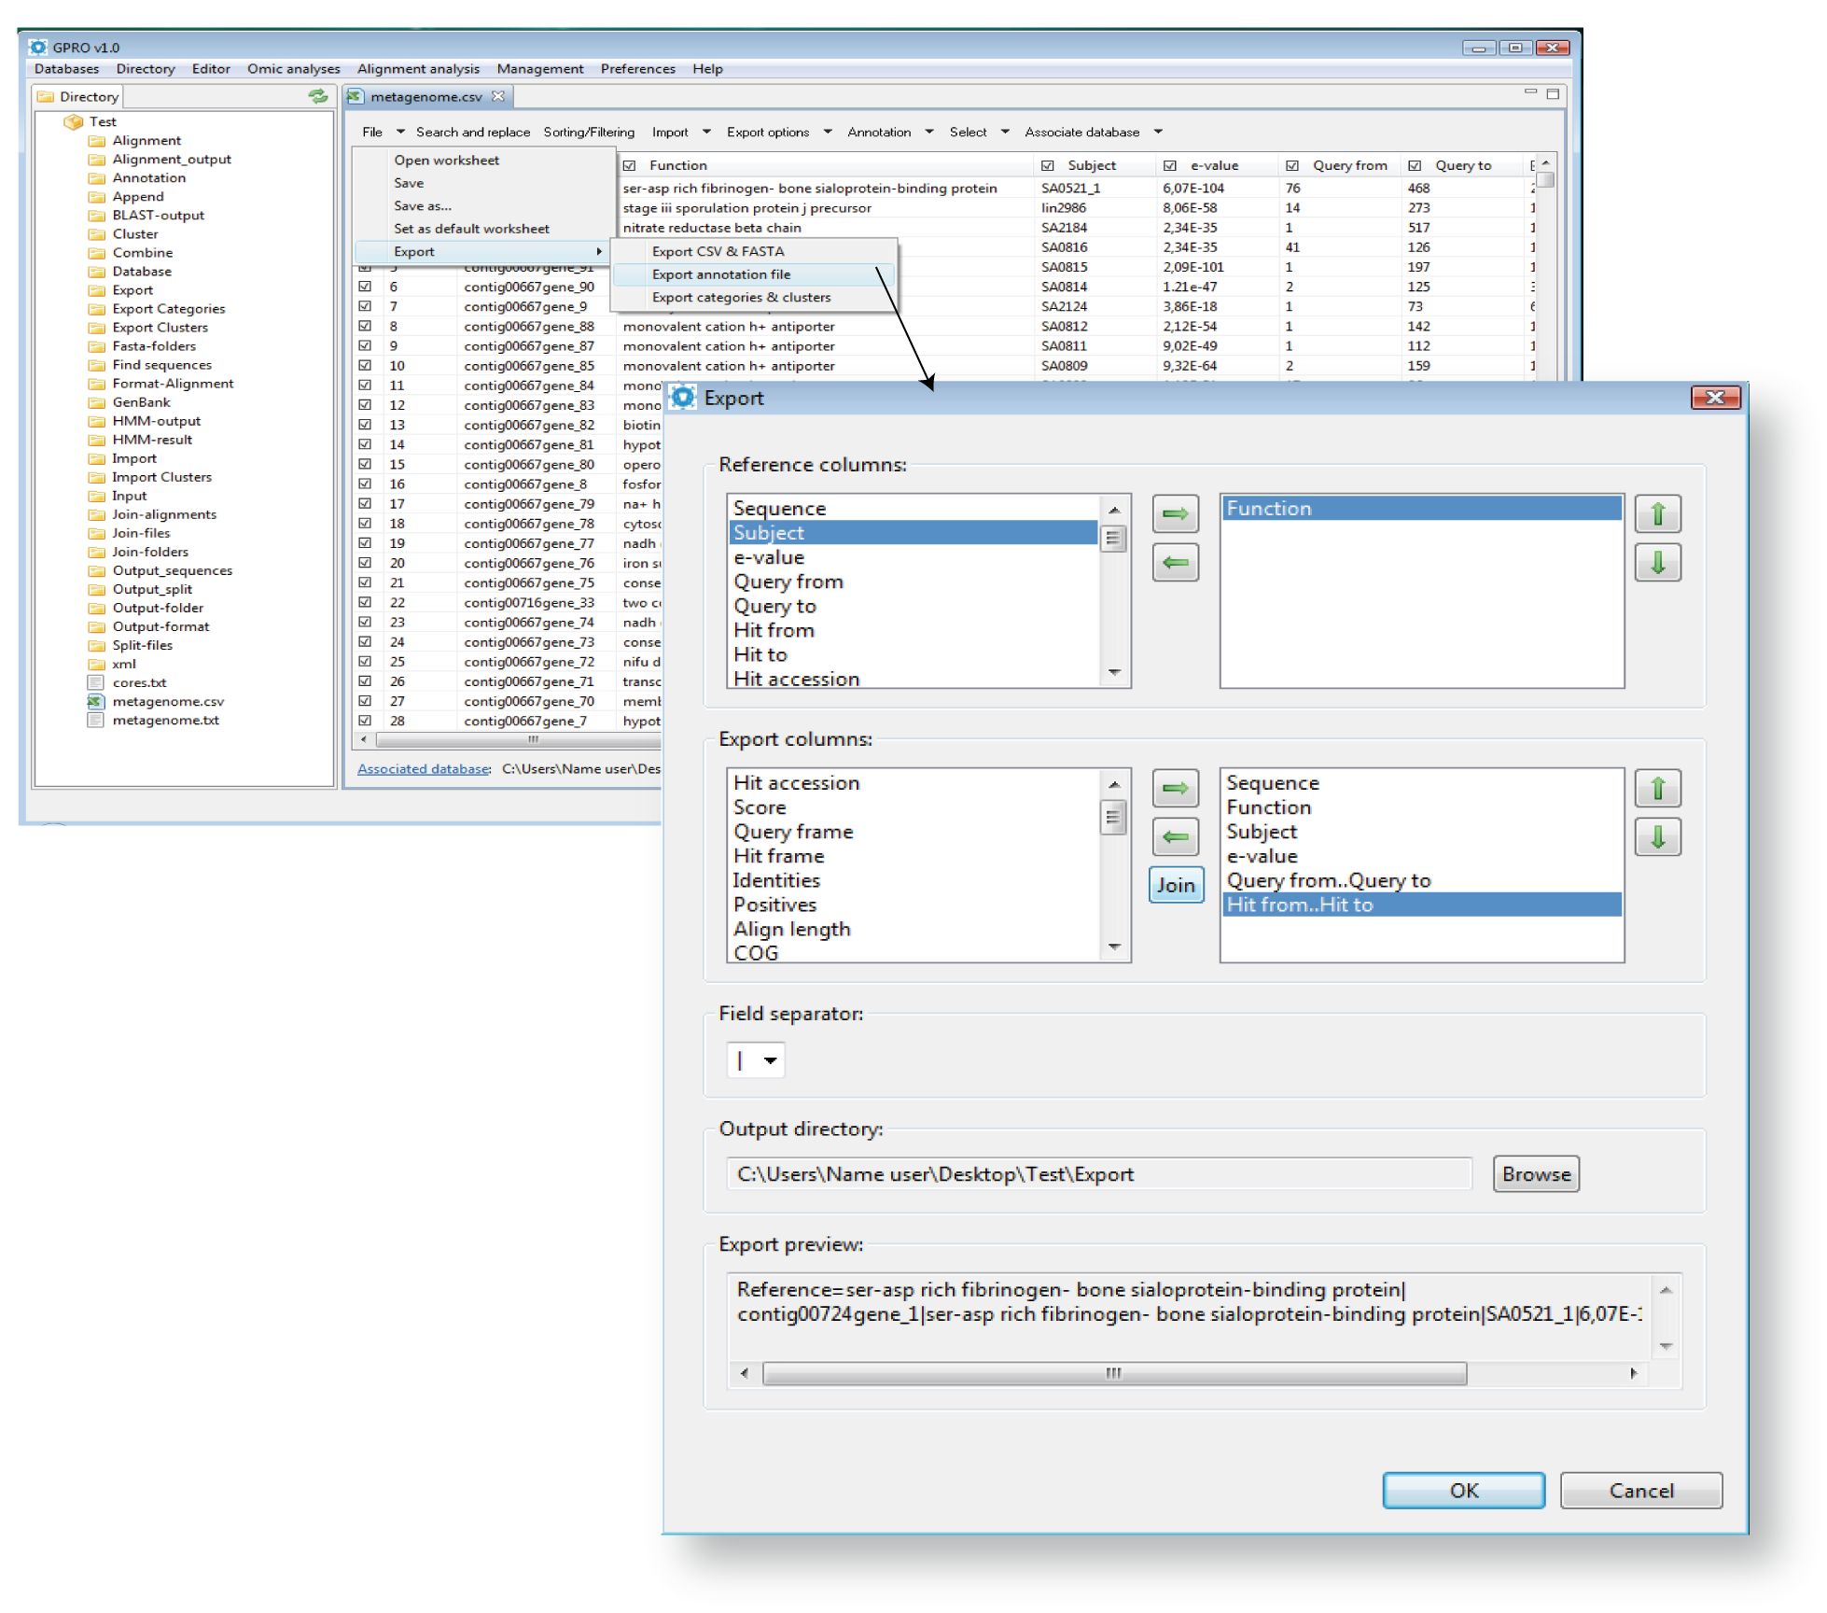
Task: Toggle checkbox for row 10
Action: (365, 366)
